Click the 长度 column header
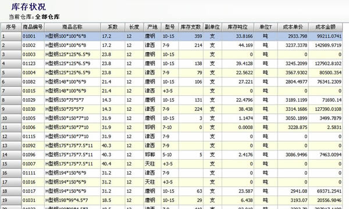Viewport: 349px width, 209px height. 134,27
